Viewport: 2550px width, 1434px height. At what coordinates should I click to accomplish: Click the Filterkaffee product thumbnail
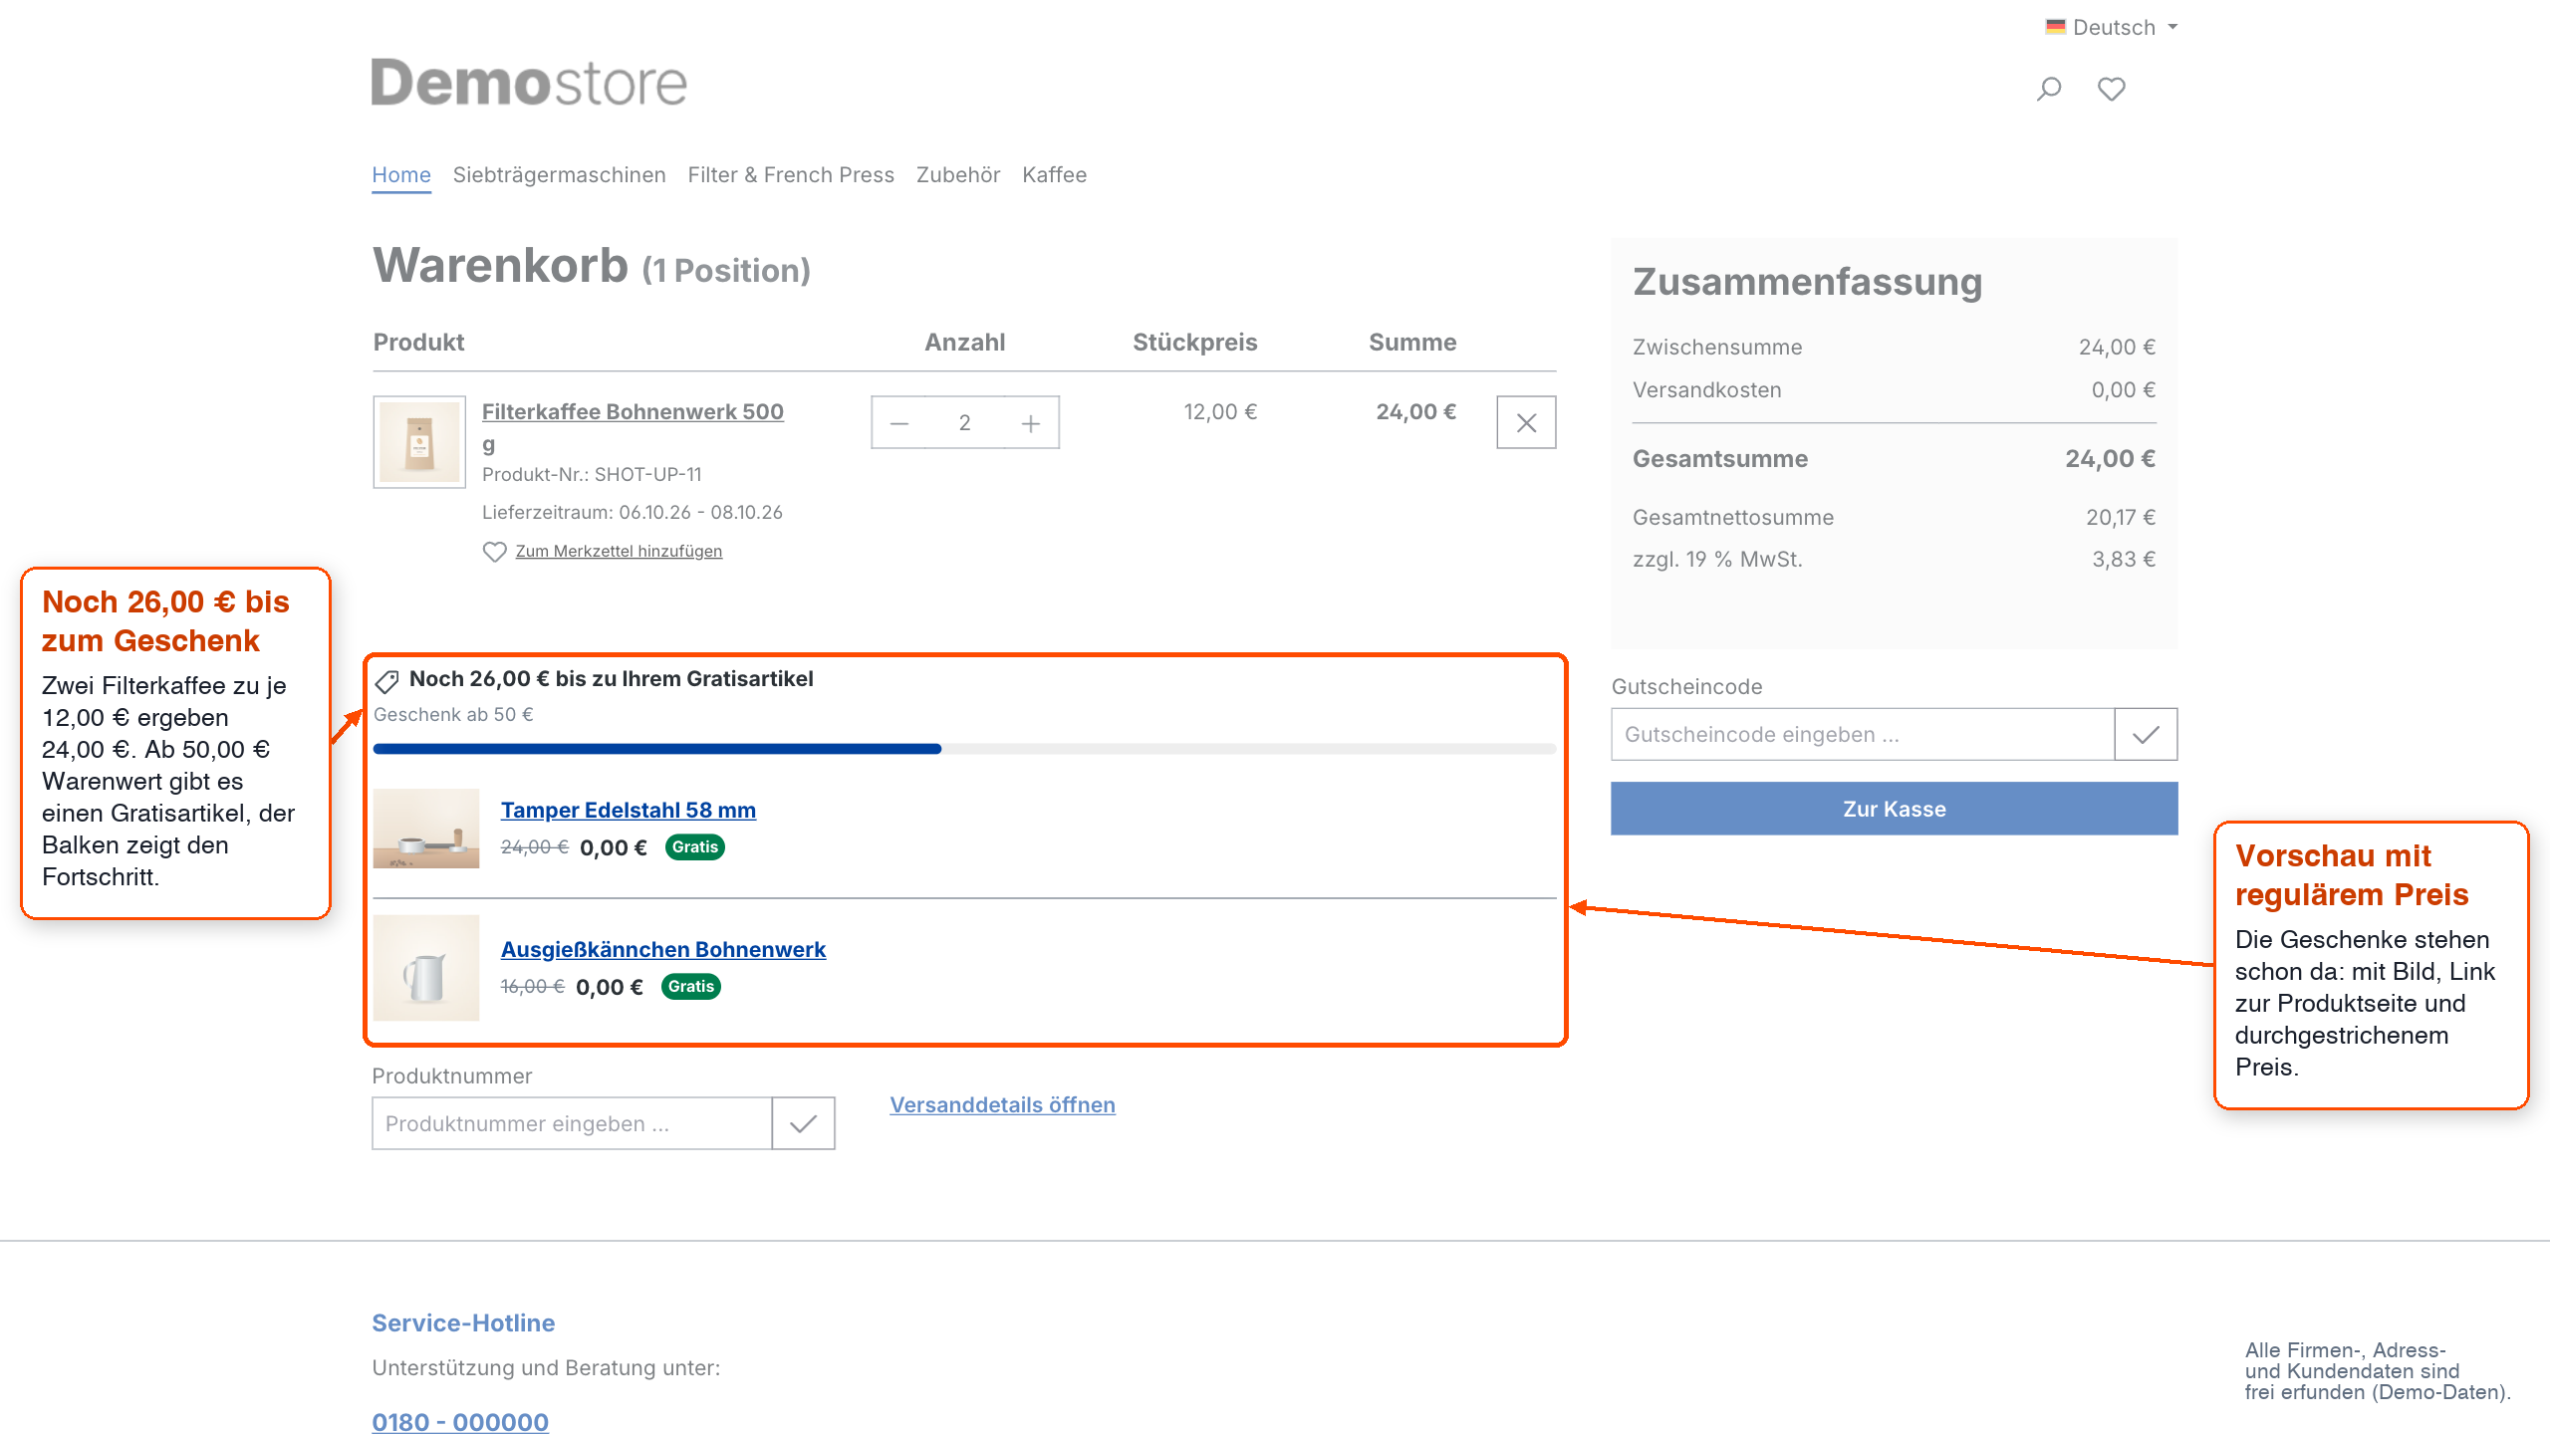coord(419,442)
